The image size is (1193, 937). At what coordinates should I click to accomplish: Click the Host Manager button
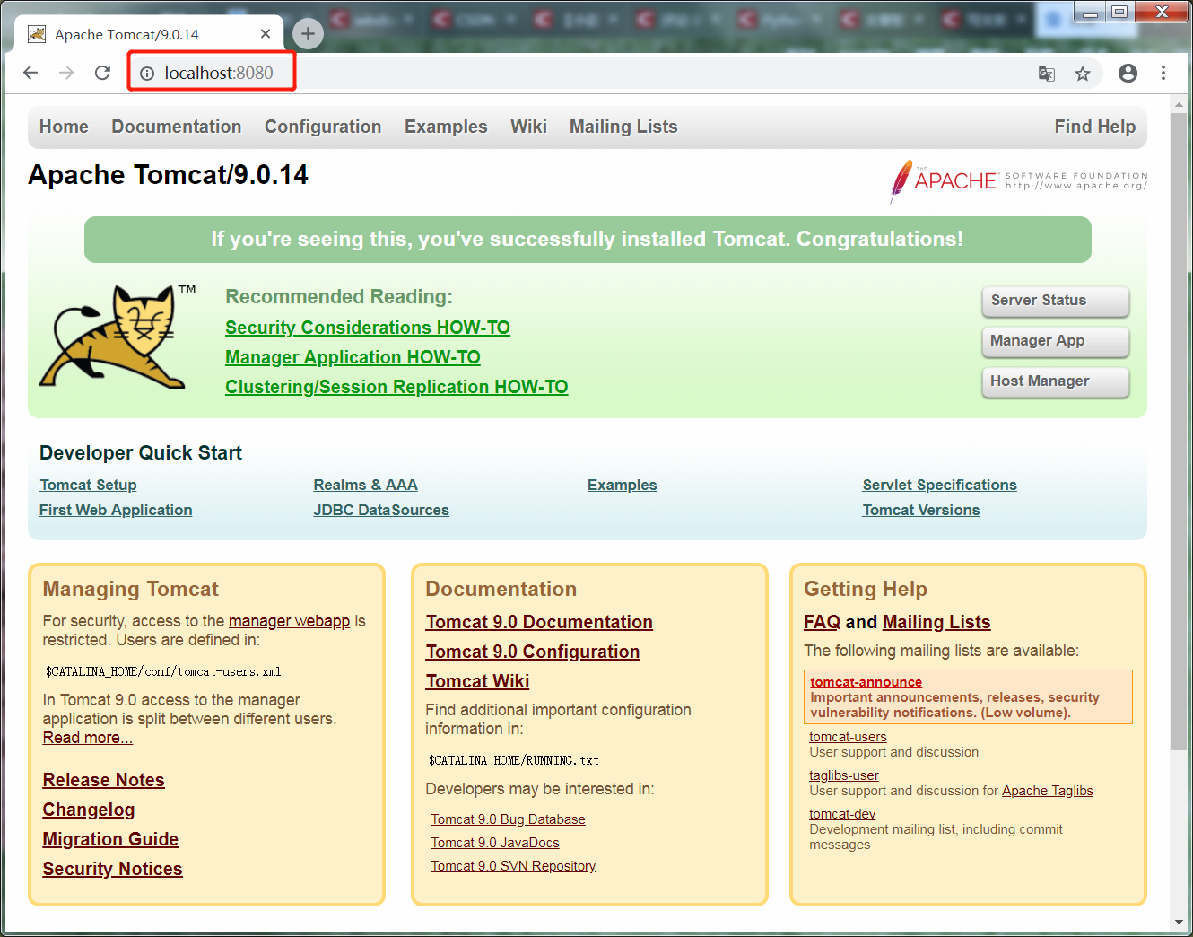click(x=1056, y=381)
